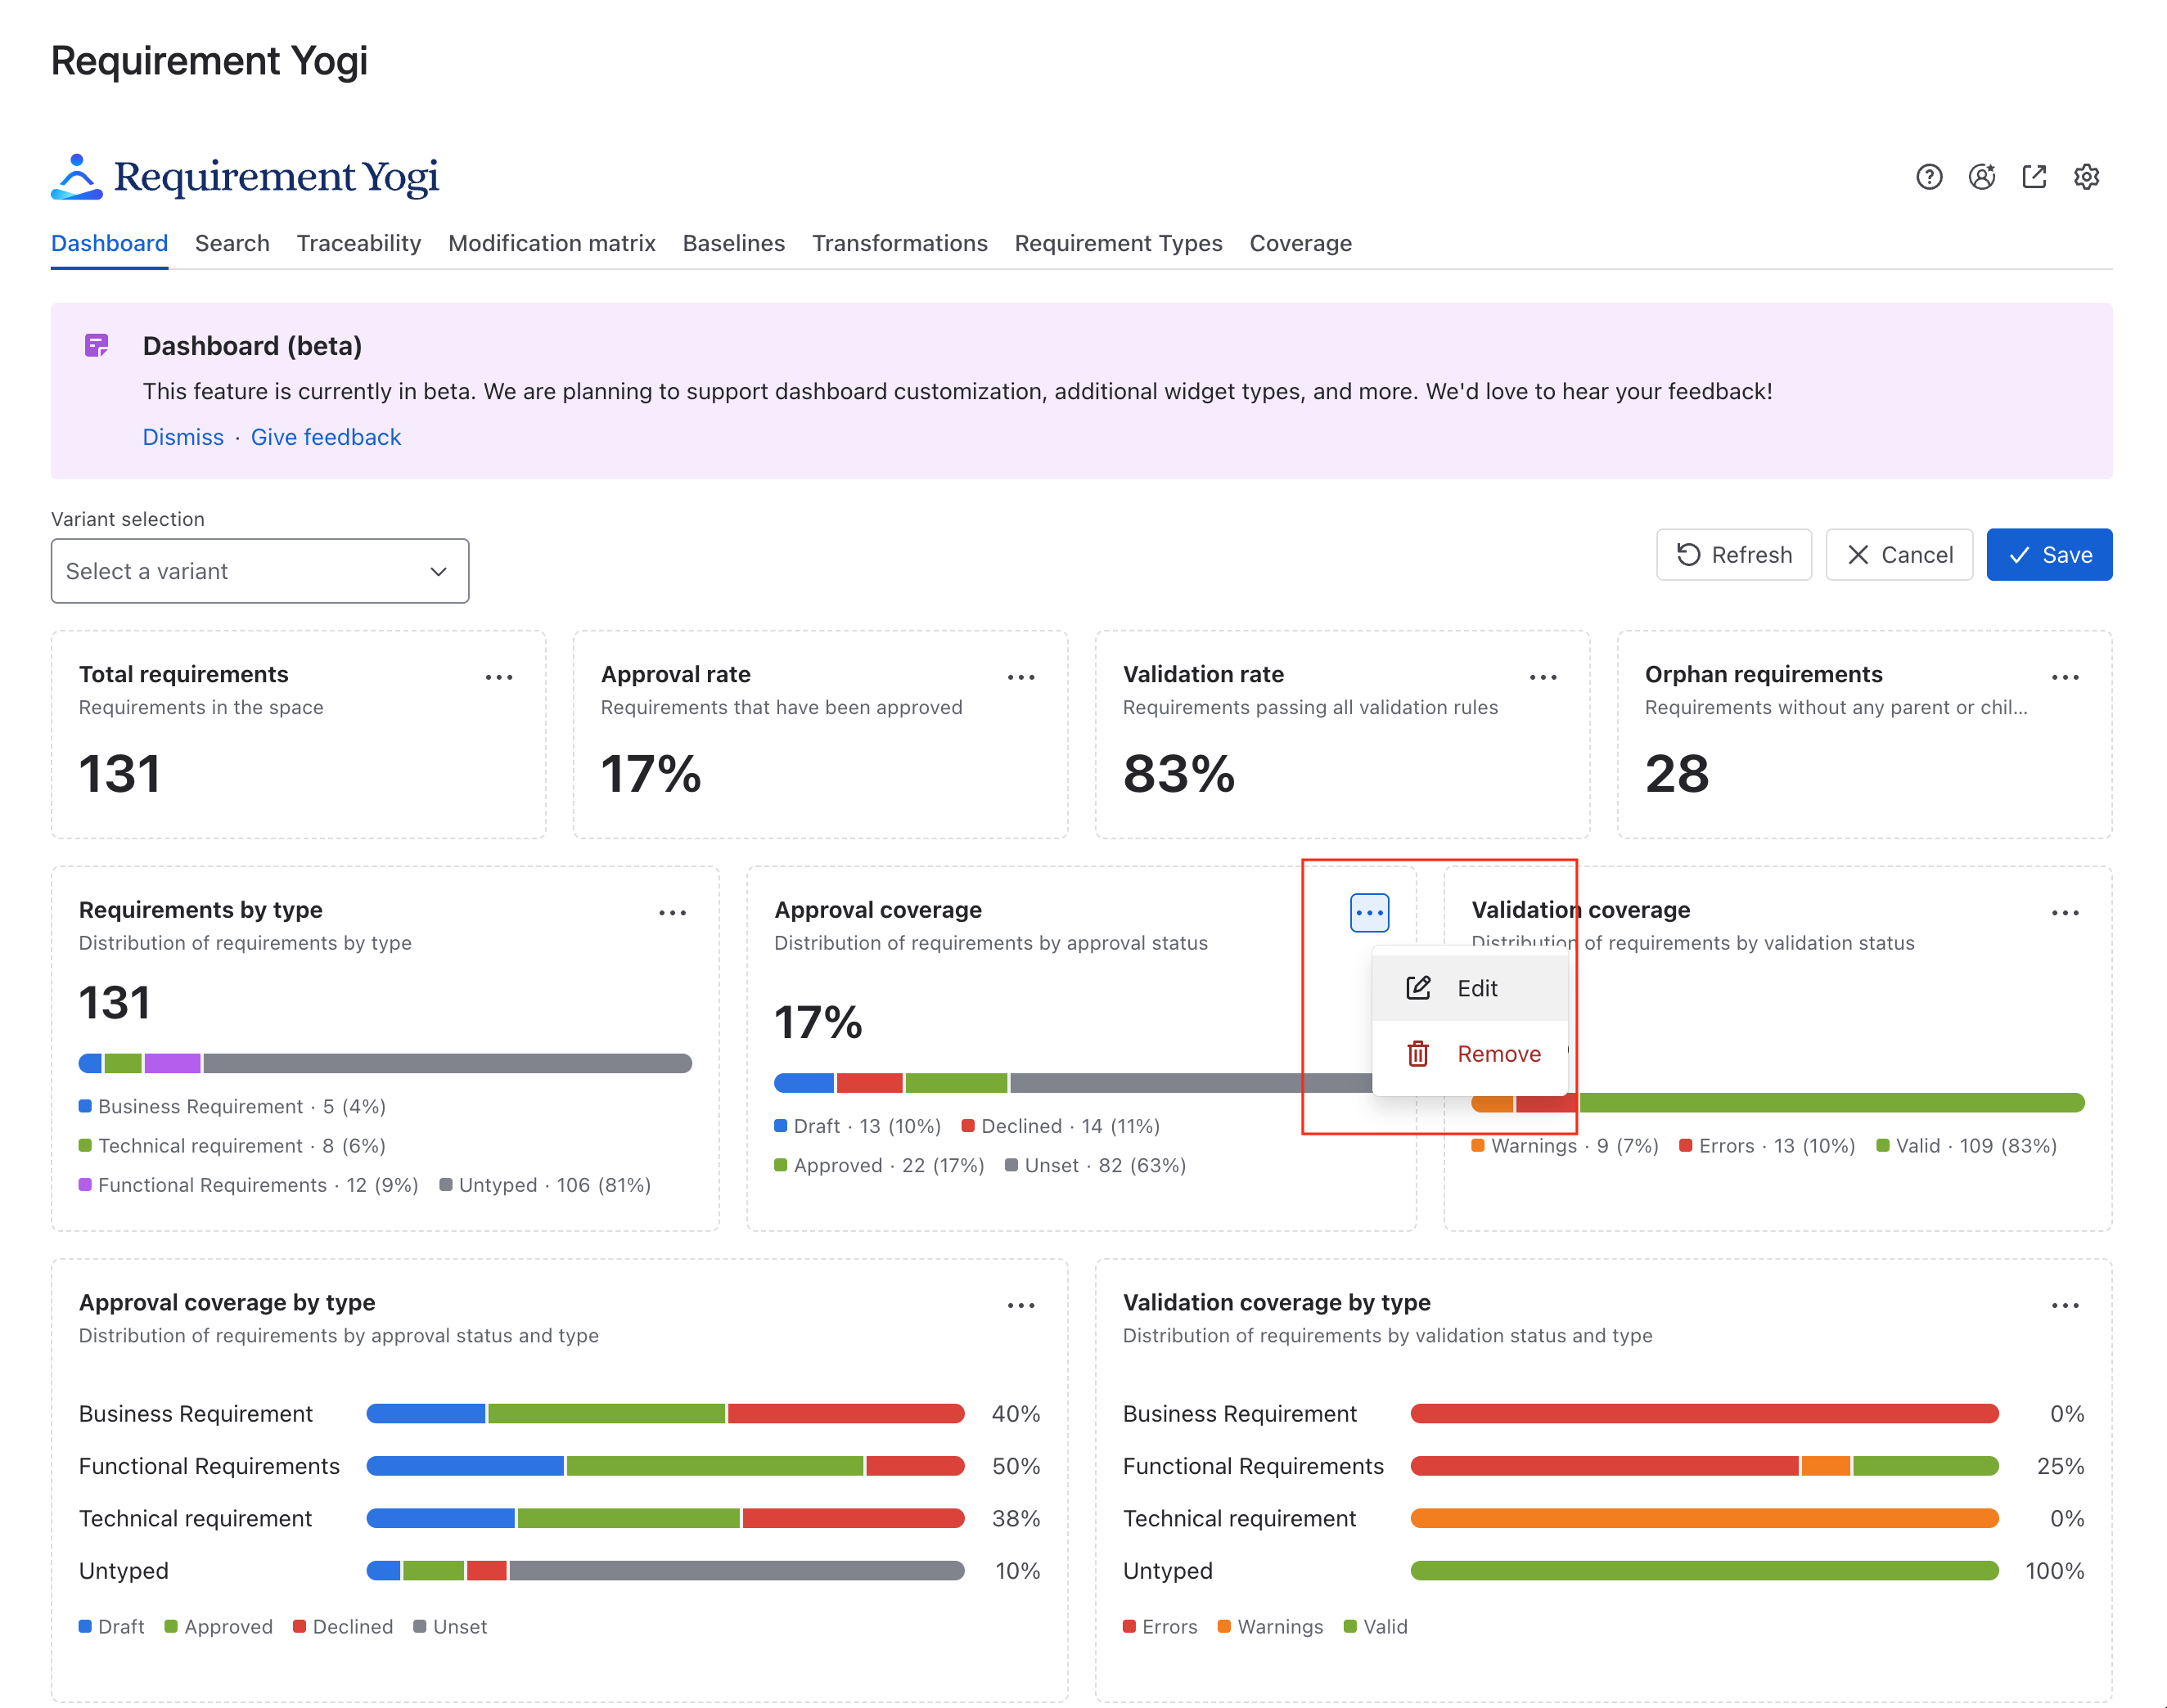The image size is (2167, 1708).
Task: Switch to the Dashboard tab
Action: pos(109,243)
